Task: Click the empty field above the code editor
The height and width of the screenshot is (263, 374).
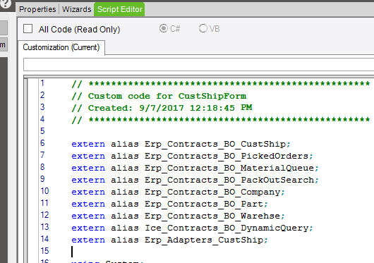Action: [198, 65]
